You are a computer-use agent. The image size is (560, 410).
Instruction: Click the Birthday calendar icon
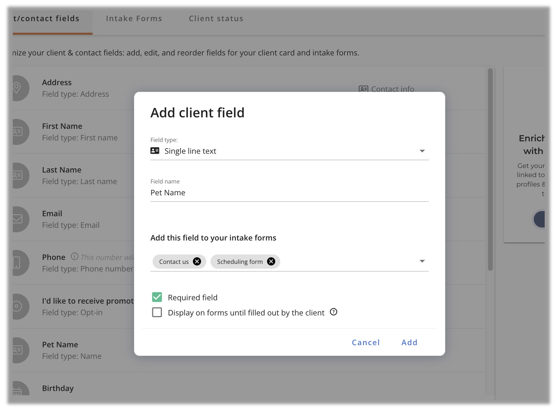17,391
